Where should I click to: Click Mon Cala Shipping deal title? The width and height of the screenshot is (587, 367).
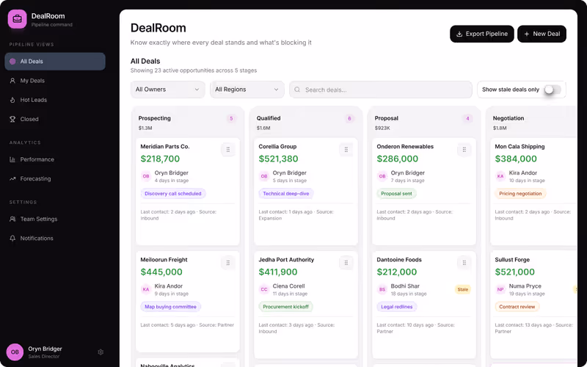pos(519,146)
